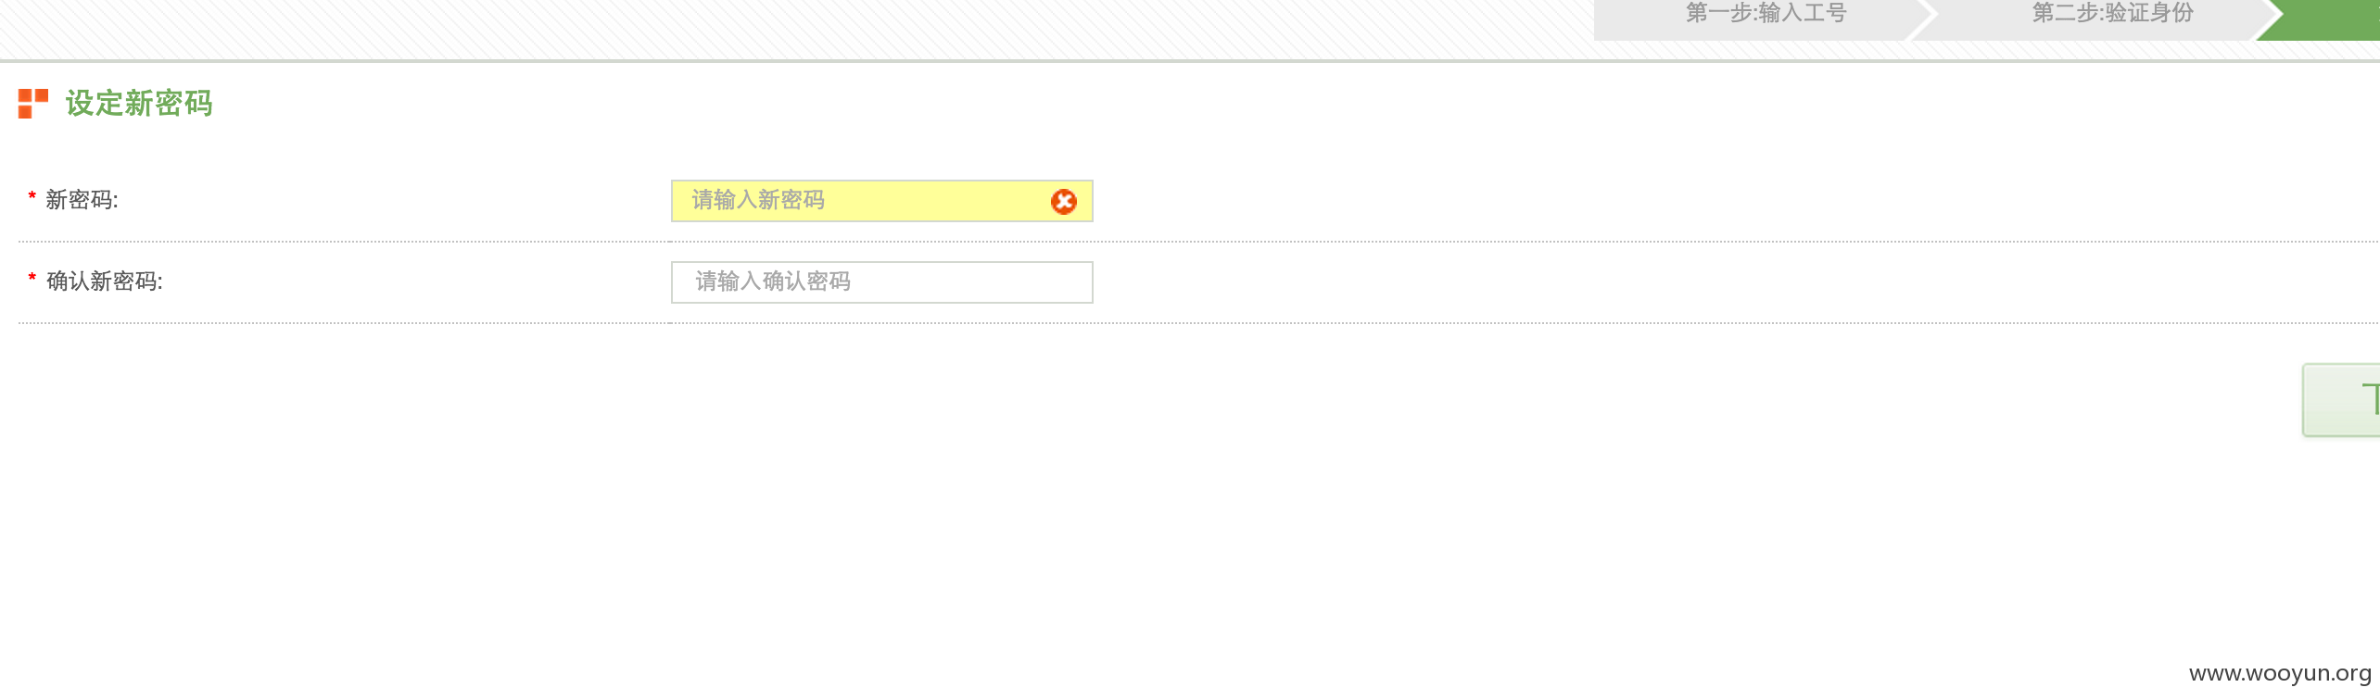Click the red error icon in password field
Image resolution: width=2380 pixels, height=700 pixels.
click(1063, 202)
